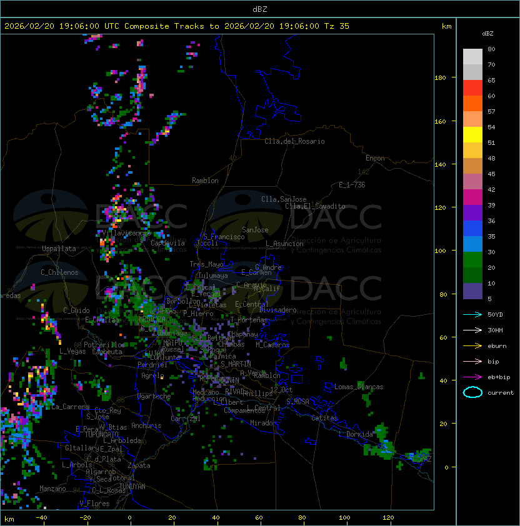Click the M_Caseros place label

[272, 344]
